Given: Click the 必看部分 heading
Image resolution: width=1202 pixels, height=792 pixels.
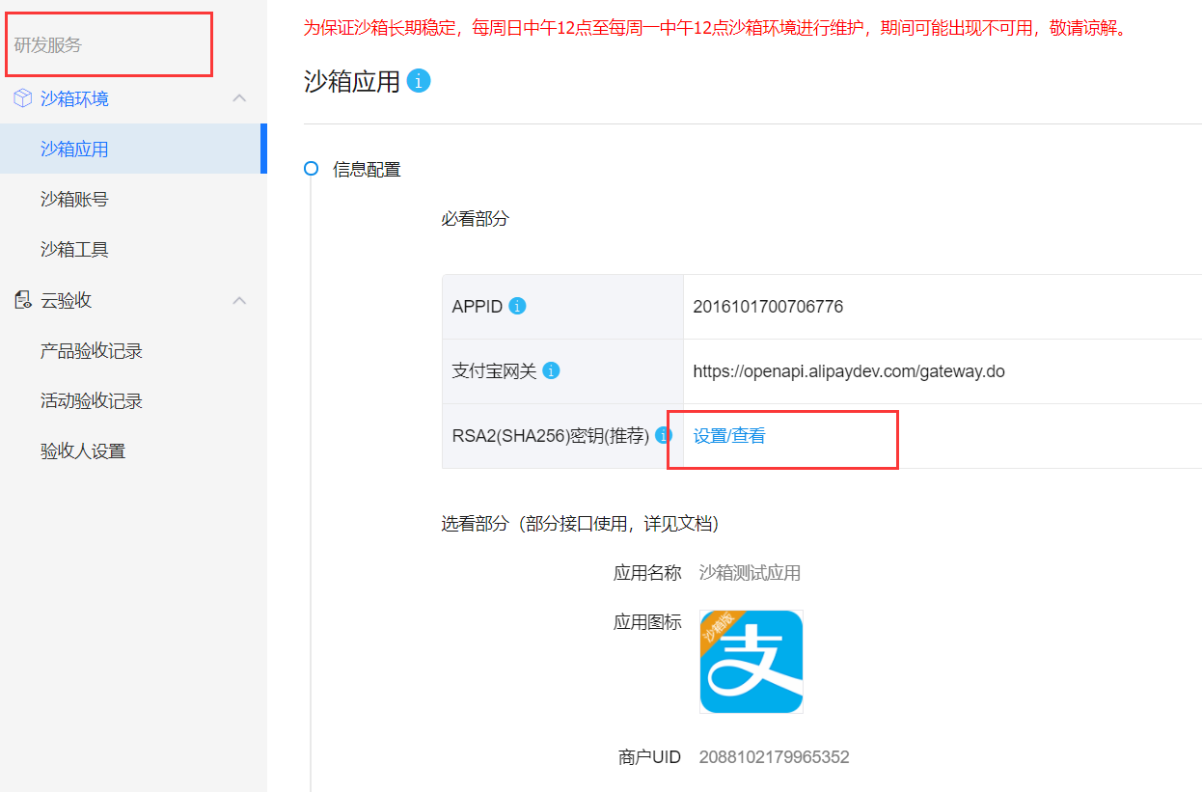Looking at the screenshot, I should (475, 219).
